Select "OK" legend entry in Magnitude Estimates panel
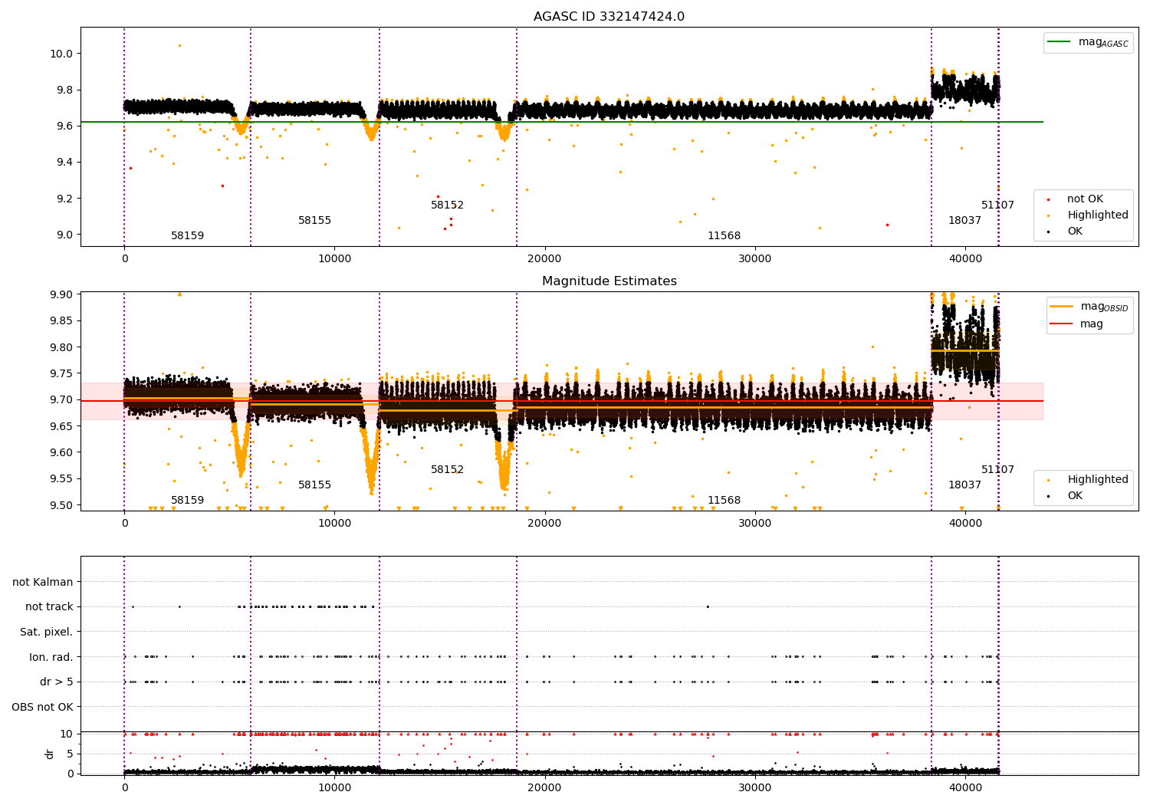The width and height of the screenshot is (1150, 805). tap(1075, 495)
